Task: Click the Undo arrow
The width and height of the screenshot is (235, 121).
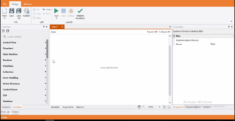Action: [44, 9]
